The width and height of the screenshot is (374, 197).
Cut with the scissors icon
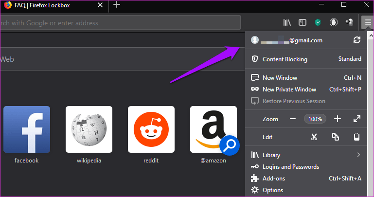click(314, 137)
